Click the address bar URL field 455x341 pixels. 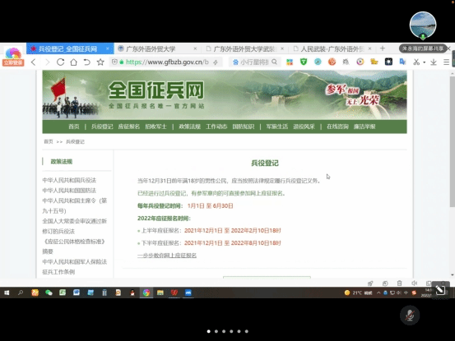click(x=167, y=62)
